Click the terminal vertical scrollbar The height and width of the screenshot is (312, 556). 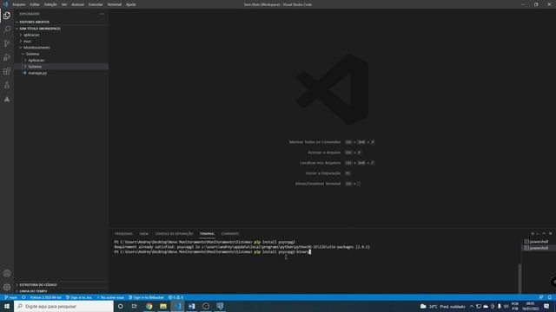point(520,278)
